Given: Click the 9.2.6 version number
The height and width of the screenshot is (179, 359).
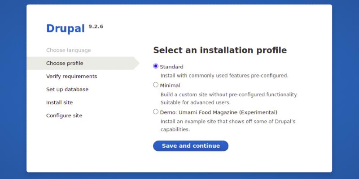Looking at the screenshot, I should click(96, 26).
